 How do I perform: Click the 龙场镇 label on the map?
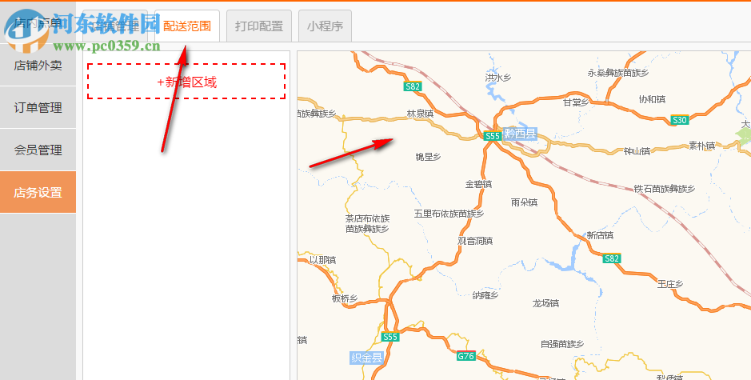coord(545,303)
